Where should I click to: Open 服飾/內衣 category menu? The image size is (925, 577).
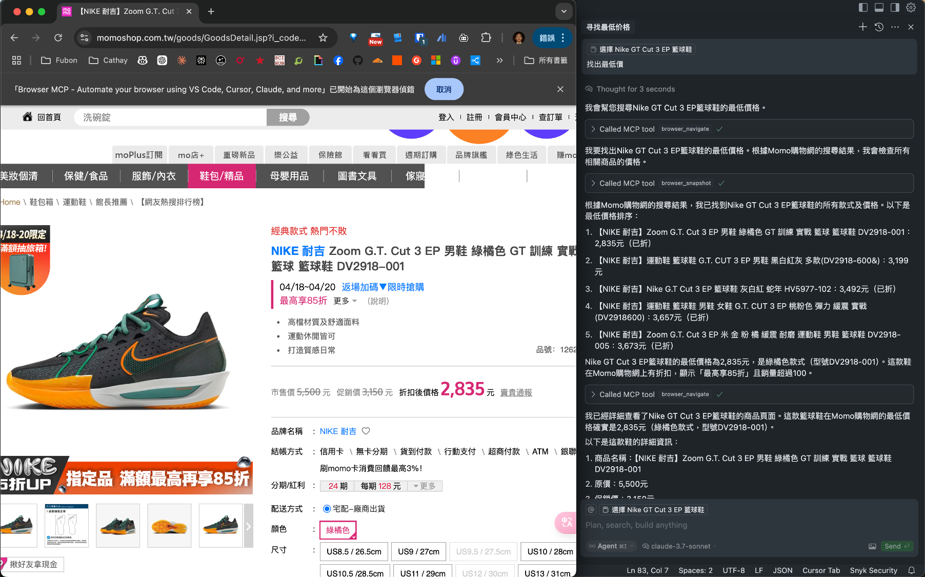click(x=154, y=176)
